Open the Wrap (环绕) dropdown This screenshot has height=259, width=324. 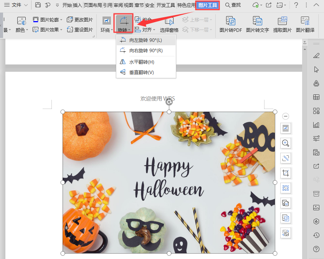(106, 30)
